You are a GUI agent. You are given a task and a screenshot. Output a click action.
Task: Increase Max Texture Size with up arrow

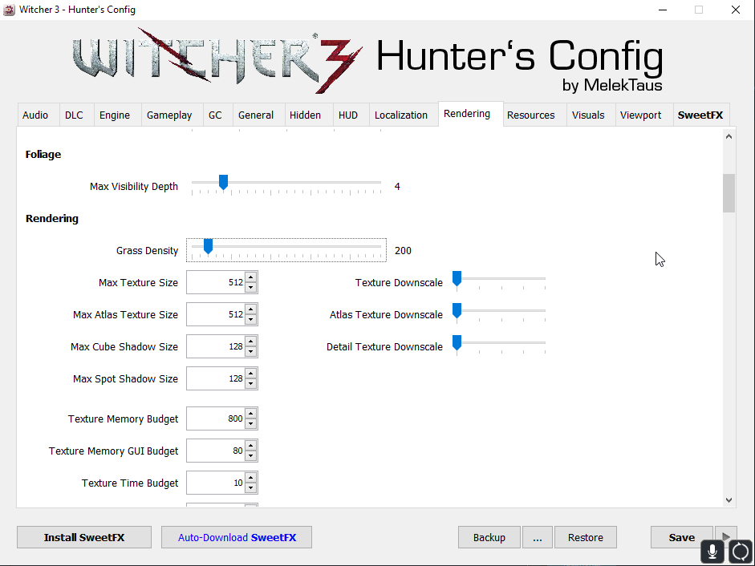point(250,277)
